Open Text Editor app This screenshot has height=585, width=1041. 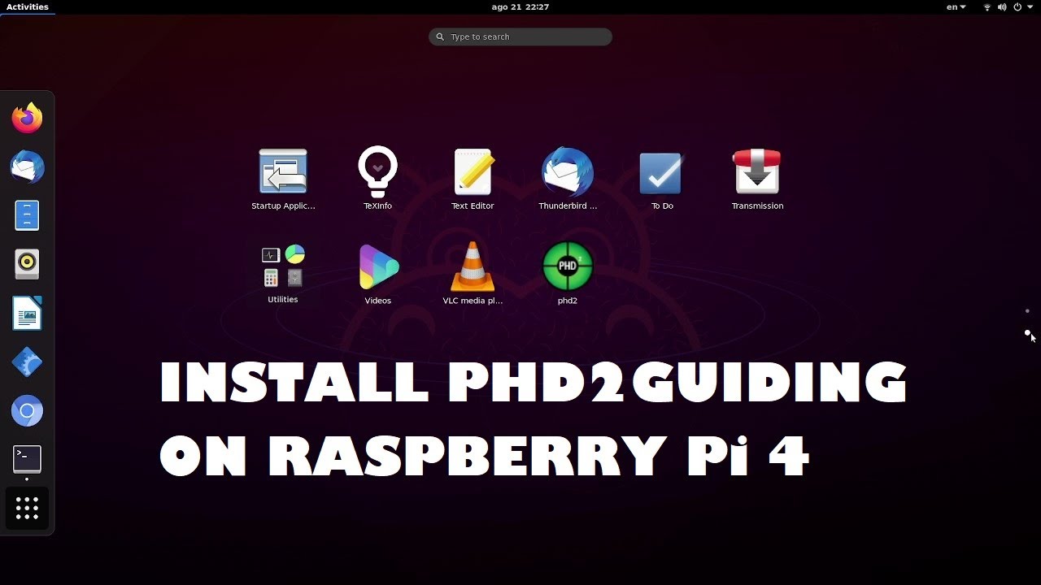(x=473, y=179)
